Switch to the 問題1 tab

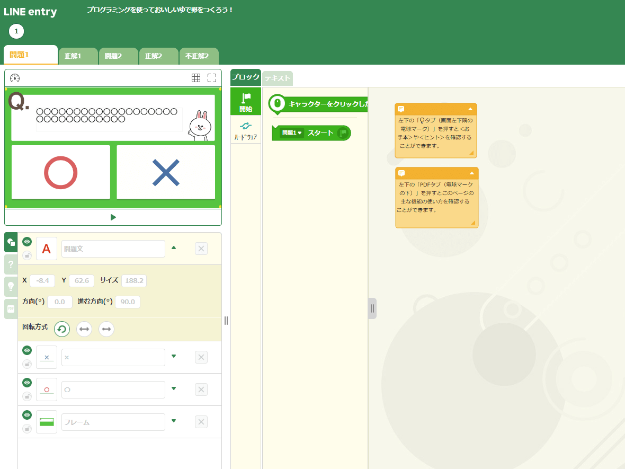coord(31,55)
